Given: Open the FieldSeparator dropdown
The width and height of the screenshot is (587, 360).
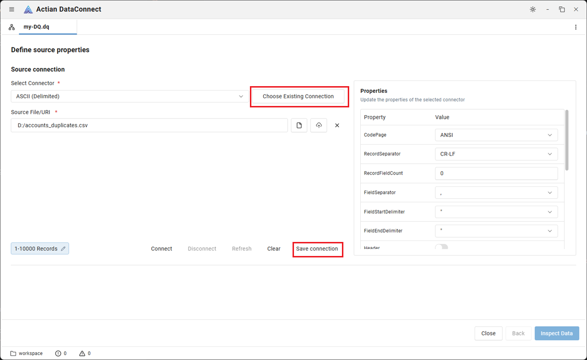Looking at the screenshot, I should point(496,193).
